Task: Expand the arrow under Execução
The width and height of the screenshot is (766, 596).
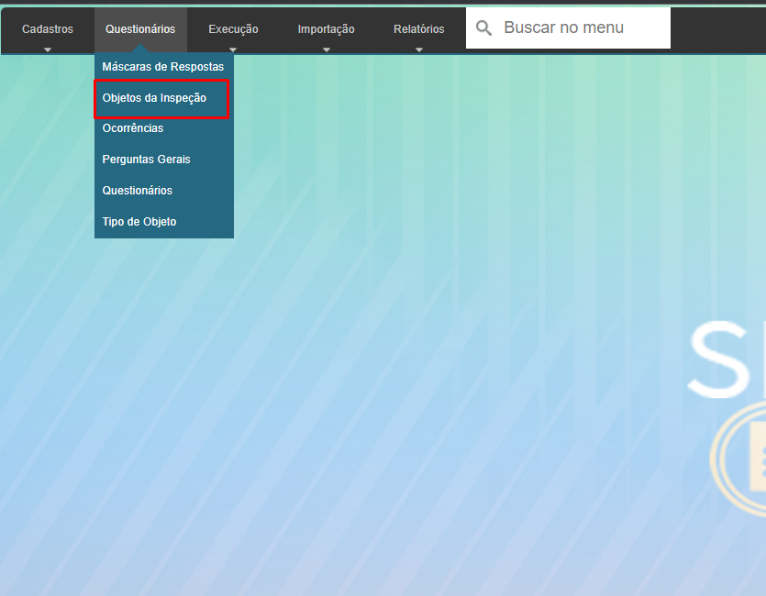Action: click(233, 50)
